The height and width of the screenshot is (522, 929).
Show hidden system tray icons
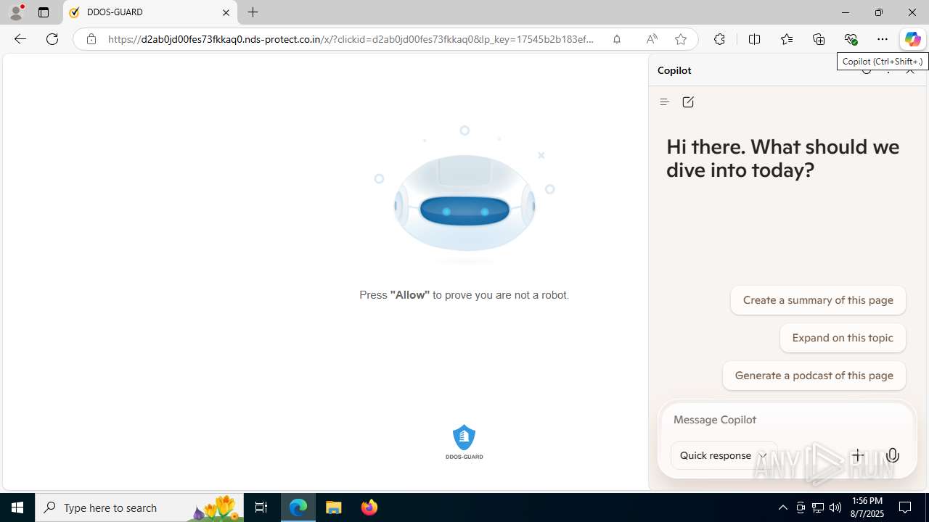[x=782, y=507]
